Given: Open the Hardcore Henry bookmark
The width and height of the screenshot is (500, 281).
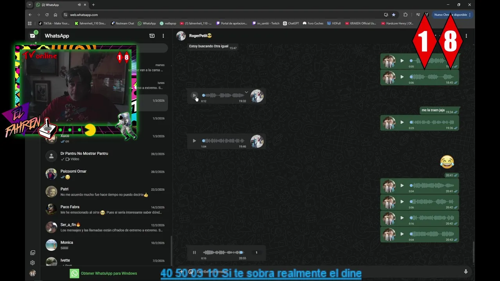Looking at the screenshot, I should (397, 23).
